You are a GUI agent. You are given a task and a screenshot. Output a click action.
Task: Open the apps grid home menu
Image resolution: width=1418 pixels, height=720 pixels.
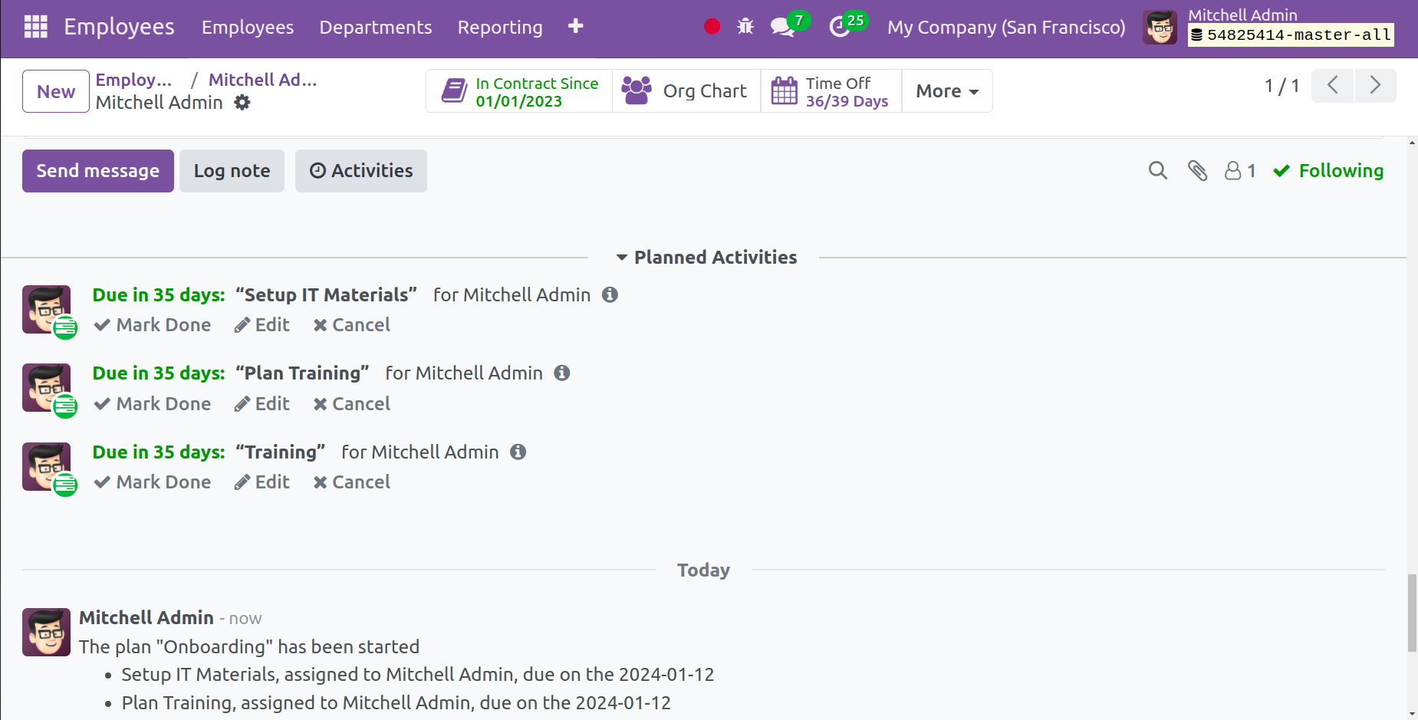36,27
